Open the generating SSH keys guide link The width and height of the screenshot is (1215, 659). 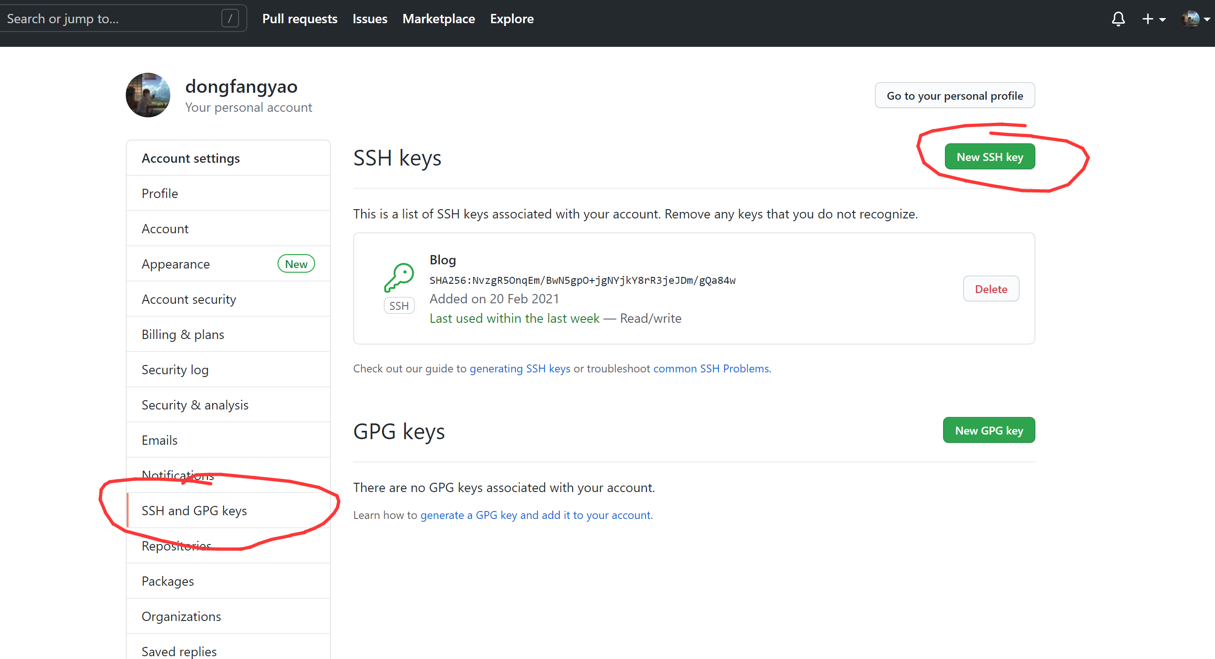520,369
